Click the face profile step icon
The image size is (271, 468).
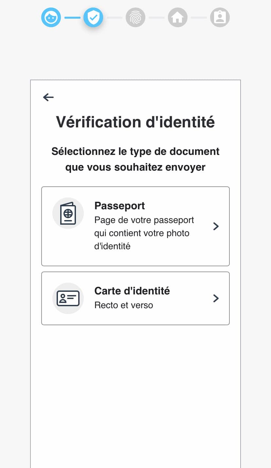pos(51,17)
